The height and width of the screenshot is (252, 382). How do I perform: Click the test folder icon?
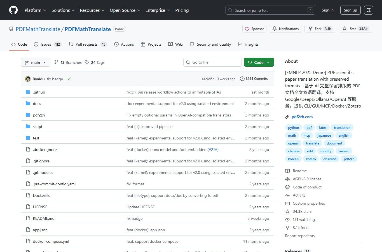(x=28, y=138)
